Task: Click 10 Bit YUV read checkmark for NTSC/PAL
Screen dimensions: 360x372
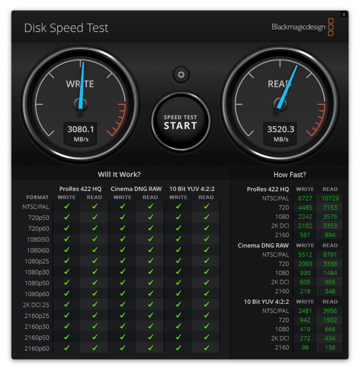Action: pos(206,206)
